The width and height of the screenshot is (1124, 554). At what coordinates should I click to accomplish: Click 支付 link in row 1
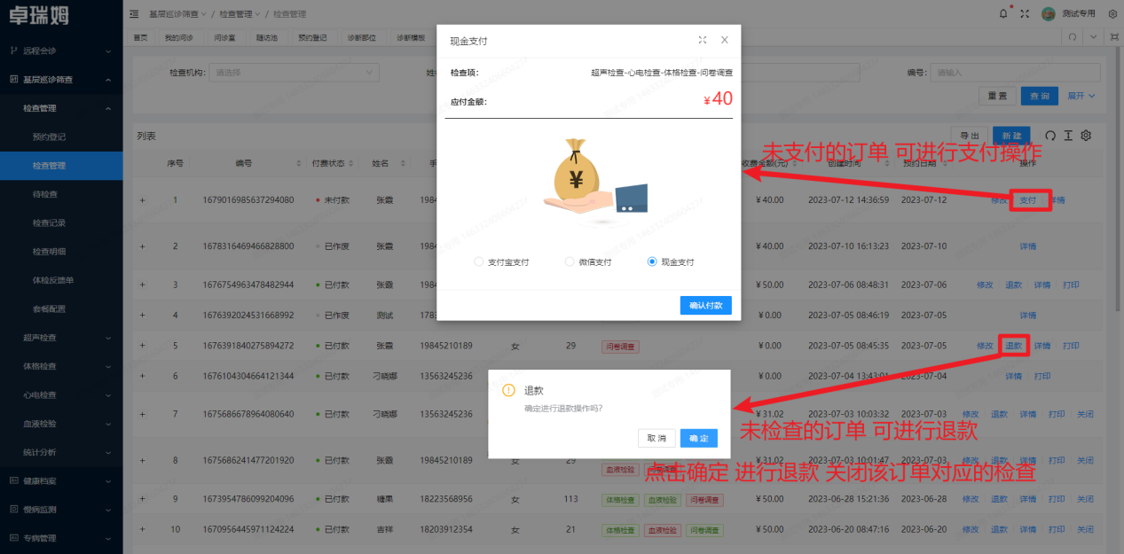click(1028, 199)
